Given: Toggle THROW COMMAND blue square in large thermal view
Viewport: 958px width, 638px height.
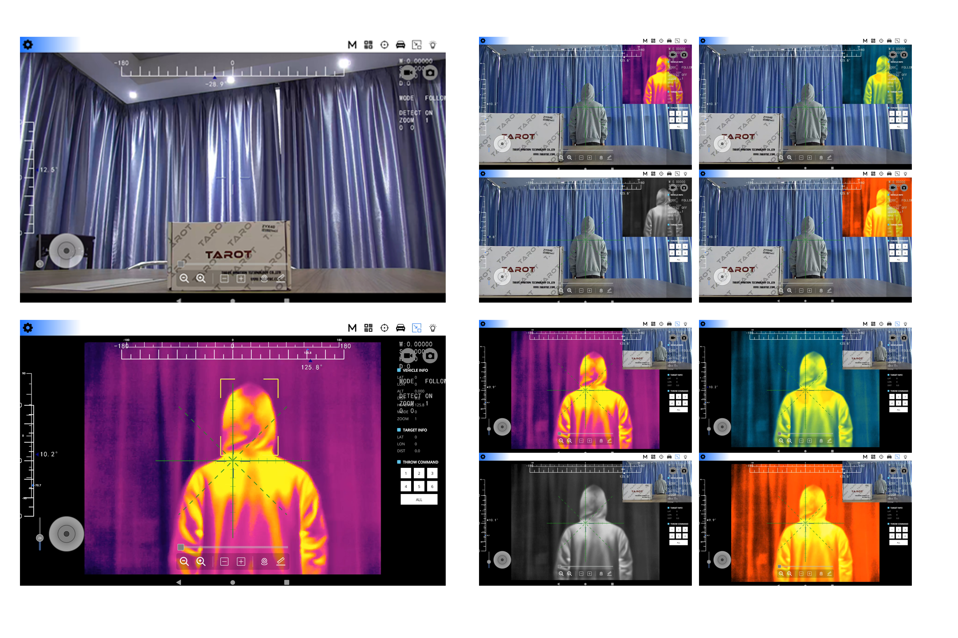Looking at the screenshot, I should pyautogui.click(x=399, y=462).
